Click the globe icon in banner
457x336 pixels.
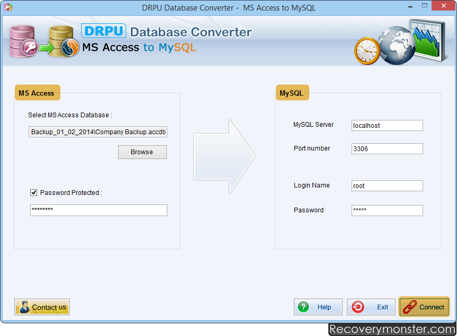click(397, 45)
